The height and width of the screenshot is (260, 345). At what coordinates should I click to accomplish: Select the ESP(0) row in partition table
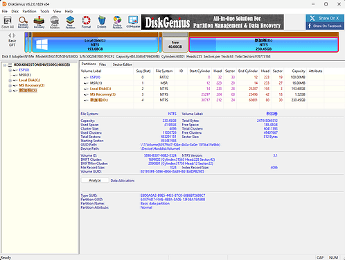tap(213, 77)
